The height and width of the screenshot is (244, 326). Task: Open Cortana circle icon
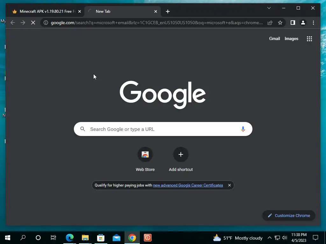pos(38,238)
